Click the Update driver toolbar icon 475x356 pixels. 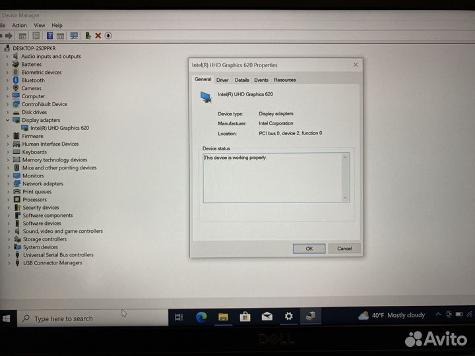(88, 36)
